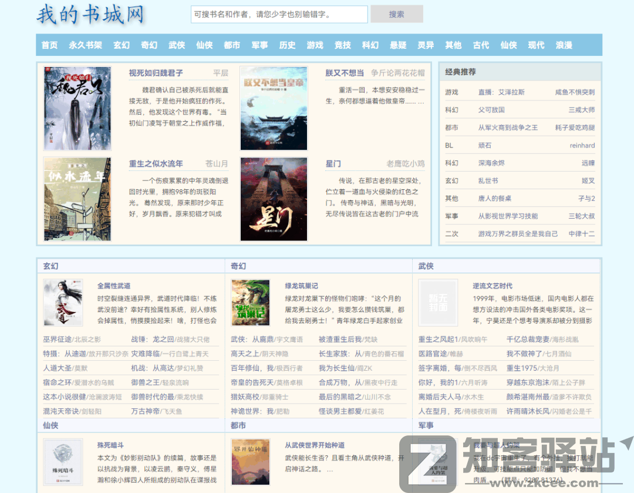Open 从影视世界学习技能 in recommendations

coord(507,216)
